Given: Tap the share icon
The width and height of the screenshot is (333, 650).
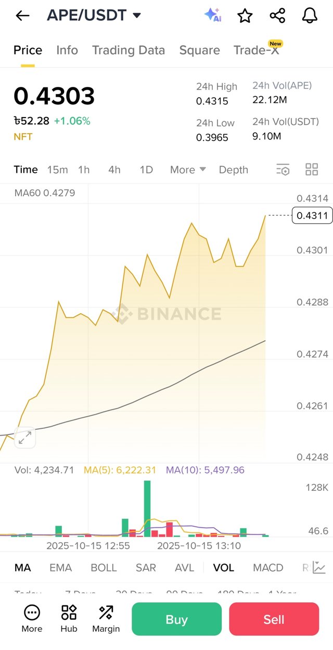Looking at the screenshot, I should coord(277,16).
